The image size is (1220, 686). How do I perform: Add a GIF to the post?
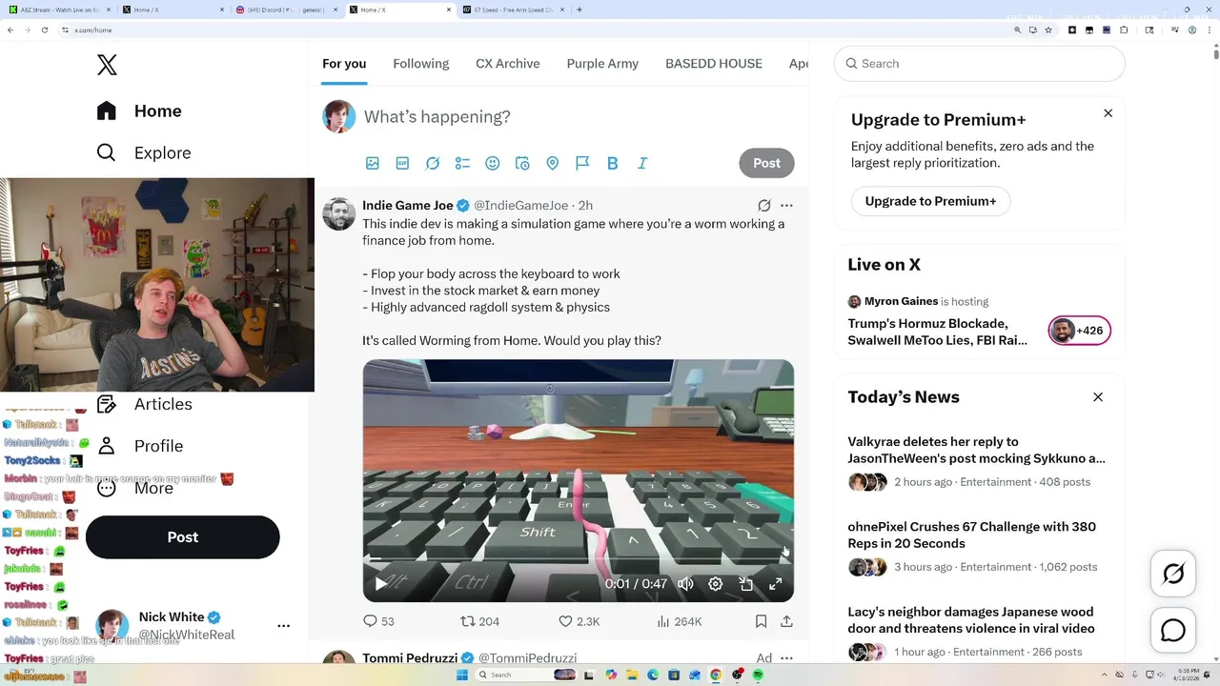[x=402, y=164]
